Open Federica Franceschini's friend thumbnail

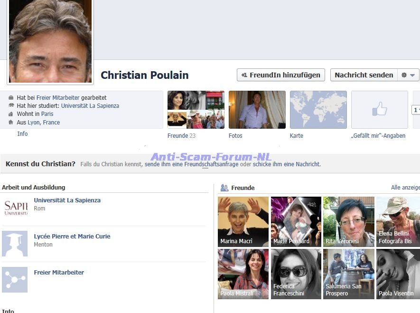(x=296, y=274)
